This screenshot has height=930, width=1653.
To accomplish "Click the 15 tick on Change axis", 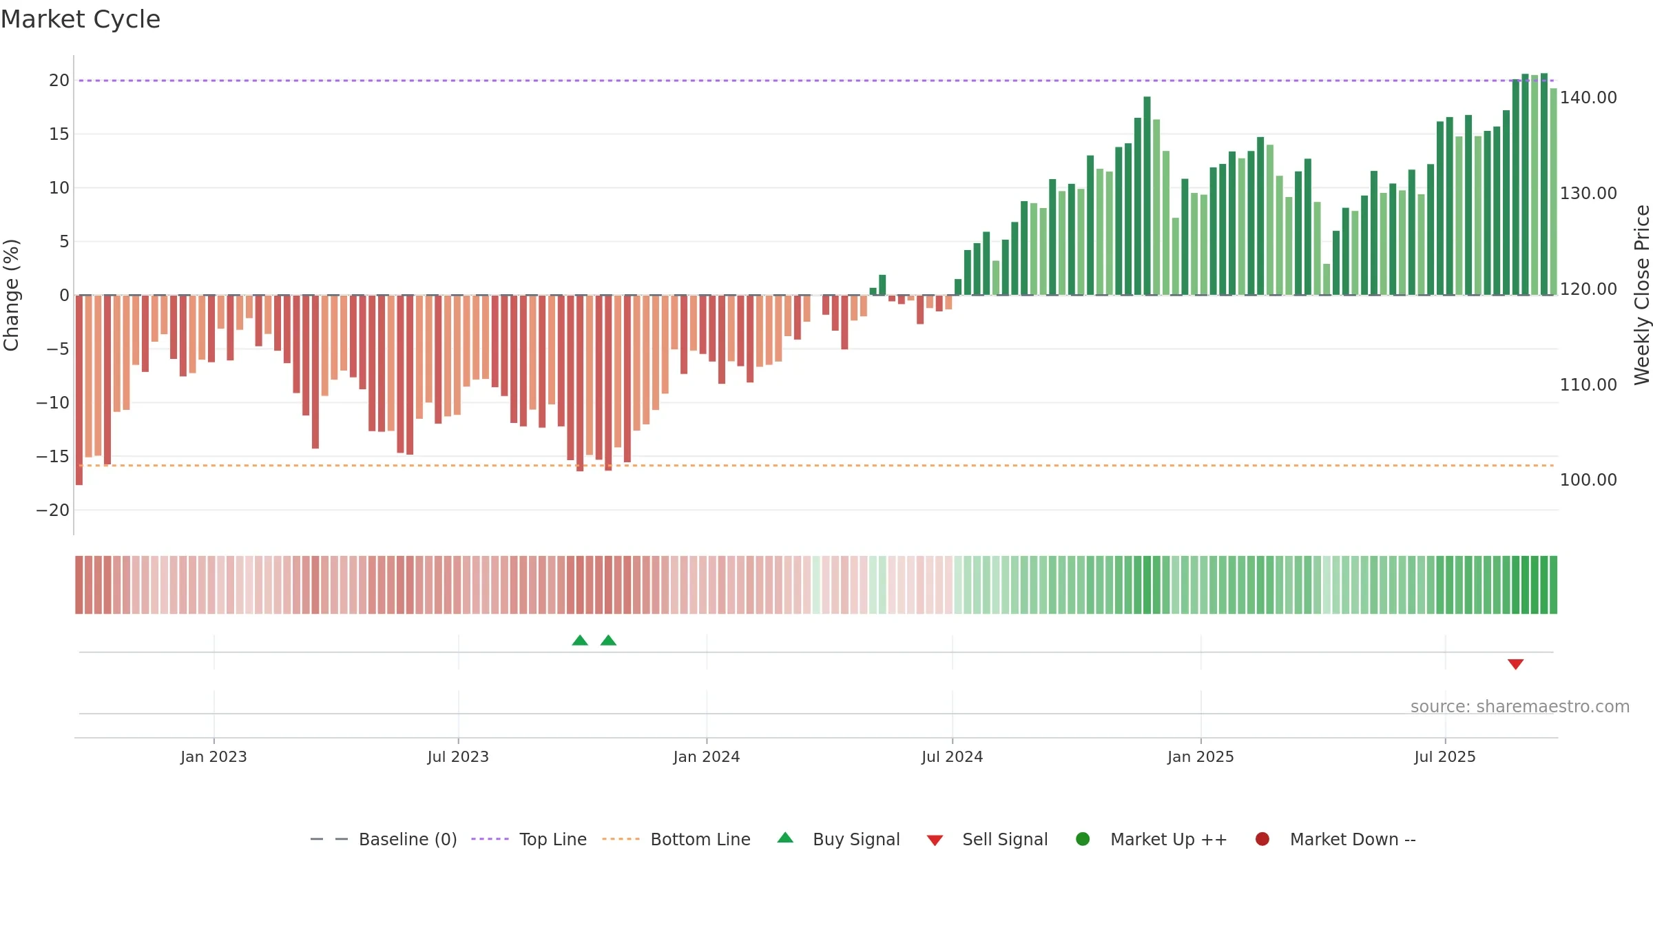I will click(59, 134).
